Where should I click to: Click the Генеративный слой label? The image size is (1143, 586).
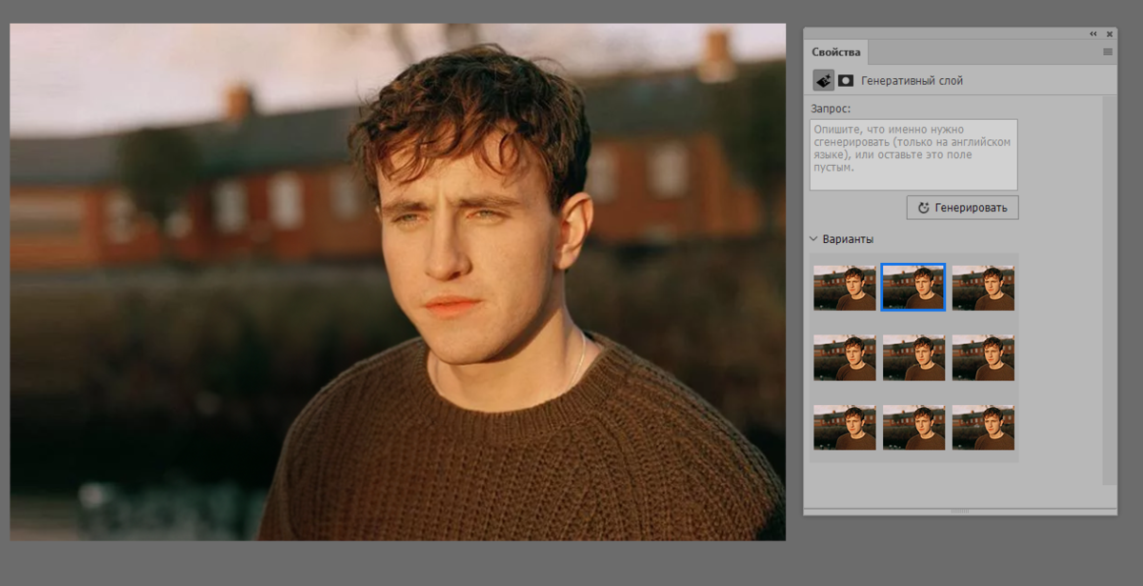coord(912,81)
